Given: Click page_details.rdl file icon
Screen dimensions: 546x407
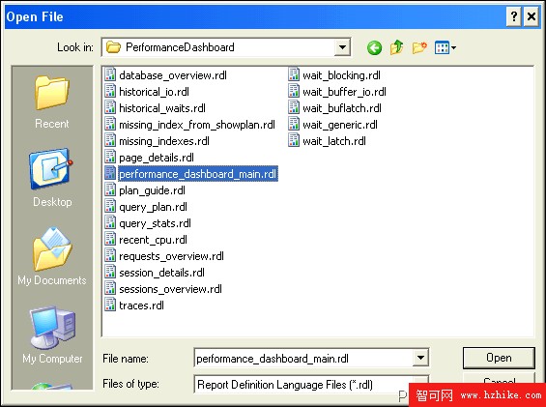Looking at the screenshot, I should click(110, 157).
